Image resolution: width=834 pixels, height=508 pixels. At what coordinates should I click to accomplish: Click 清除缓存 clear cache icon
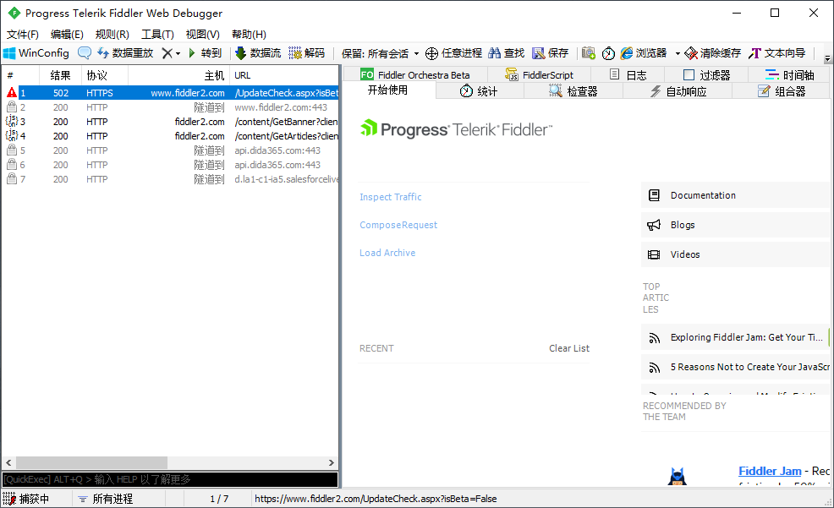[x=692, y=53]
